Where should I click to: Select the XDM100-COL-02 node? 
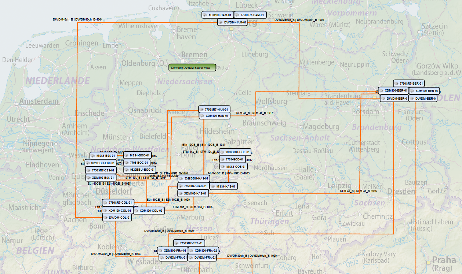[x=148, y=211]
